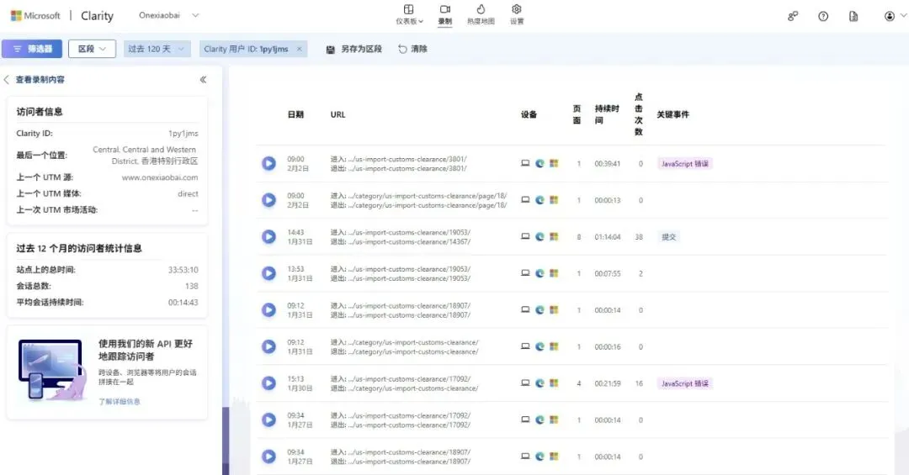Open the 了解详细信息 learn more link
Screen dimensions: 909x475
(120, 402)
